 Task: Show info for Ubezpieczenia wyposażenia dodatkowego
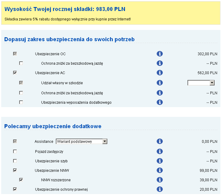(x=159, y=102)
